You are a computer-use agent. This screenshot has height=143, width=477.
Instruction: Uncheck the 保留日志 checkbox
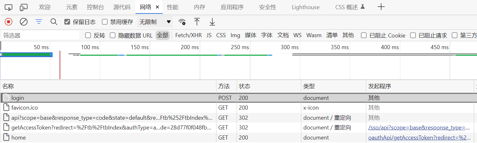[67, 22]
